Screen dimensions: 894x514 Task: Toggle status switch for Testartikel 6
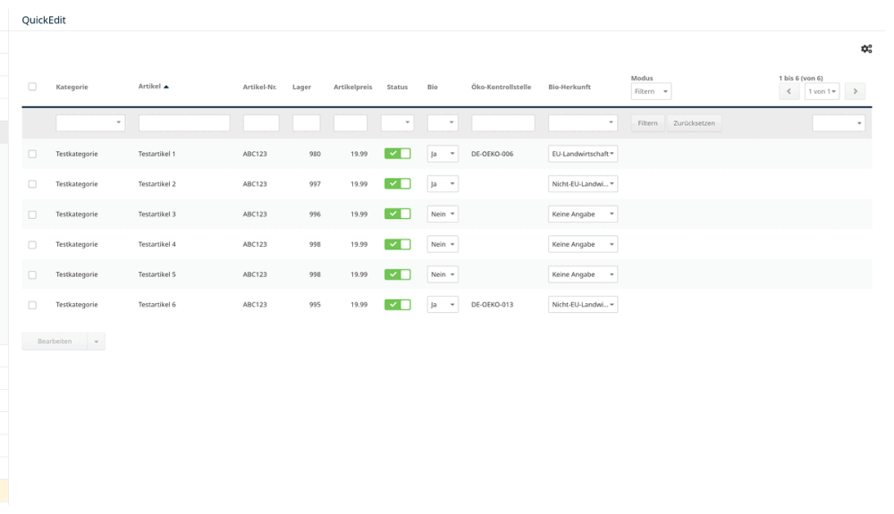[398, 304]
